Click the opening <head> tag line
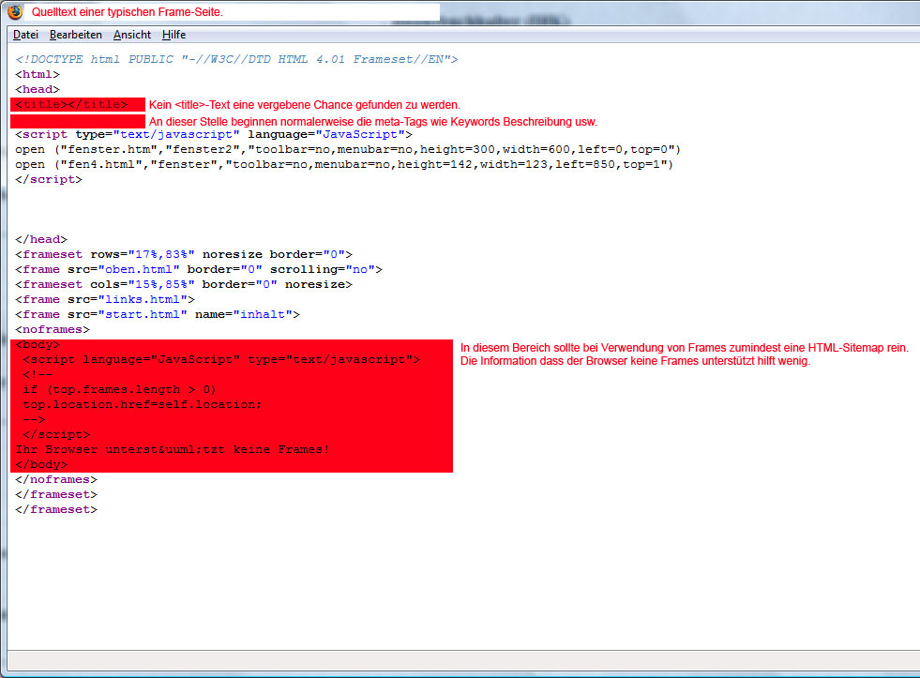Image resolution: width=920 pixels, height=678 pixels. coord(38,89)
